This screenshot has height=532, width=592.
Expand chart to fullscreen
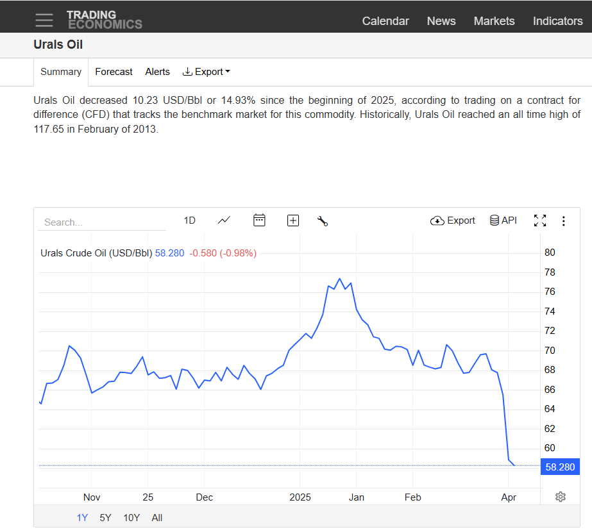pyautogui.click(x=540, y=220)
